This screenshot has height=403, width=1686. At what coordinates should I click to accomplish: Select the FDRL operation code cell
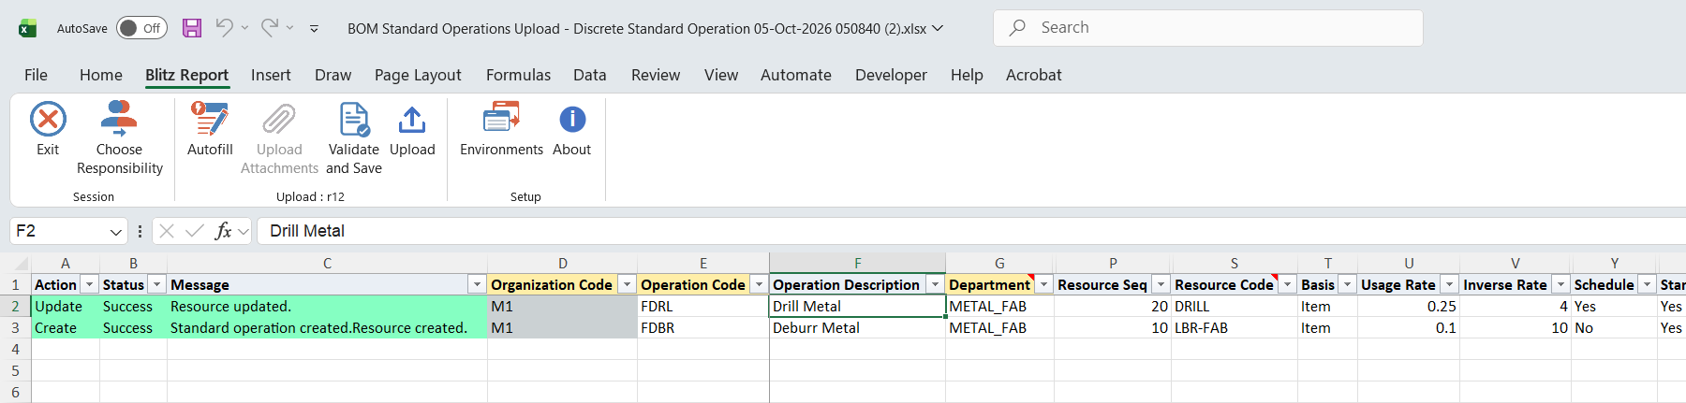tap(702, 307)
